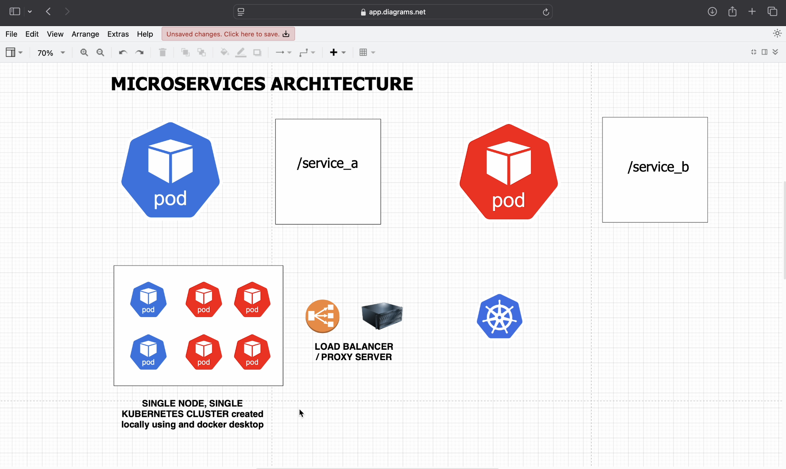
Task: Select the MICROSERVICES ARCHITECTURE title text
Action: click(x=262, y=84)
